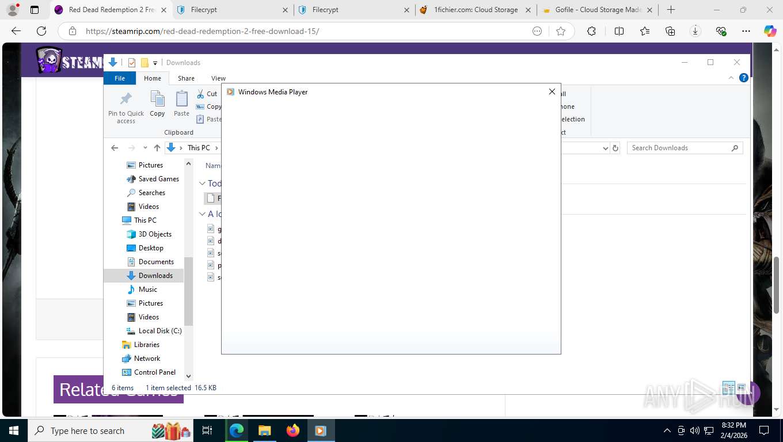This screenshot has width=783, height=442.
Task: Click Pin to Quick access icon
Action: (x=126, y=99)
